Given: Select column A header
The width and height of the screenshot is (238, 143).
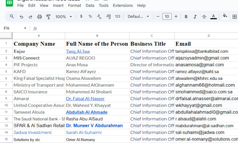Looking at the screenshot, I should click(39, 36).
